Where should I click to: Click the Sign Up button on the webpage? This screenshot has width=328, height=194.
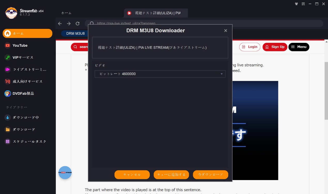(x=275, y=47)
